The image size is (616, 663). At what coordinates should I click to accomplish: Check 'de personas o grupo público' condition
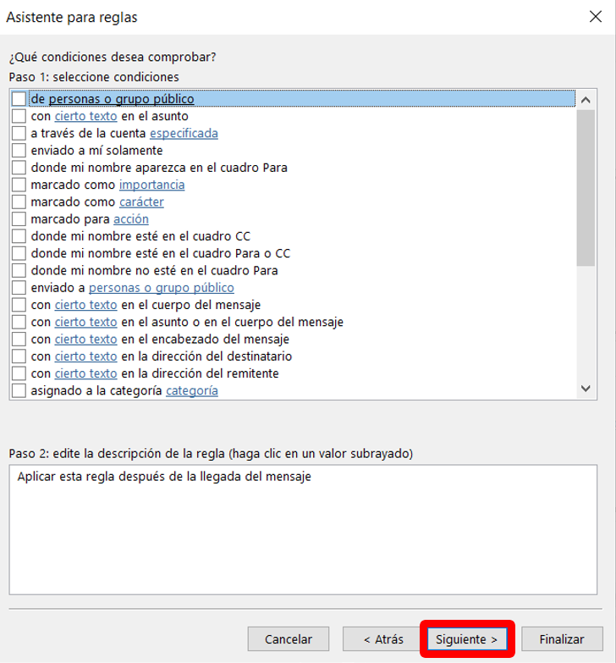(19, 99)
